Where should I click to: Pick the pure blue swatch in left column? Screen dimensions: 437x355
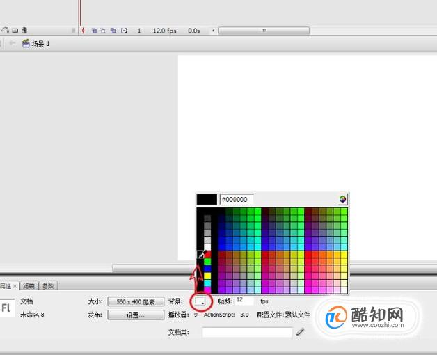click(207, 269)
